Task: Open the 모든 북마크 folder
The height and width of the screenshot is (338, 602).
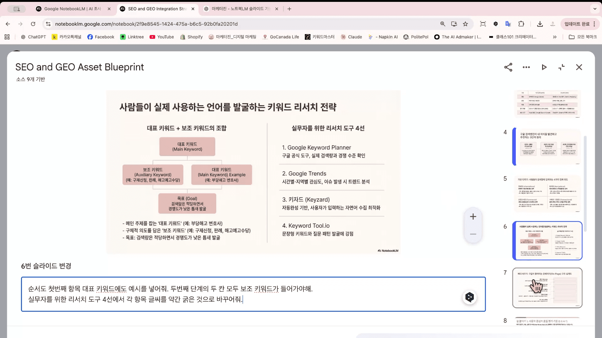Action: click(x=583, y=37)
